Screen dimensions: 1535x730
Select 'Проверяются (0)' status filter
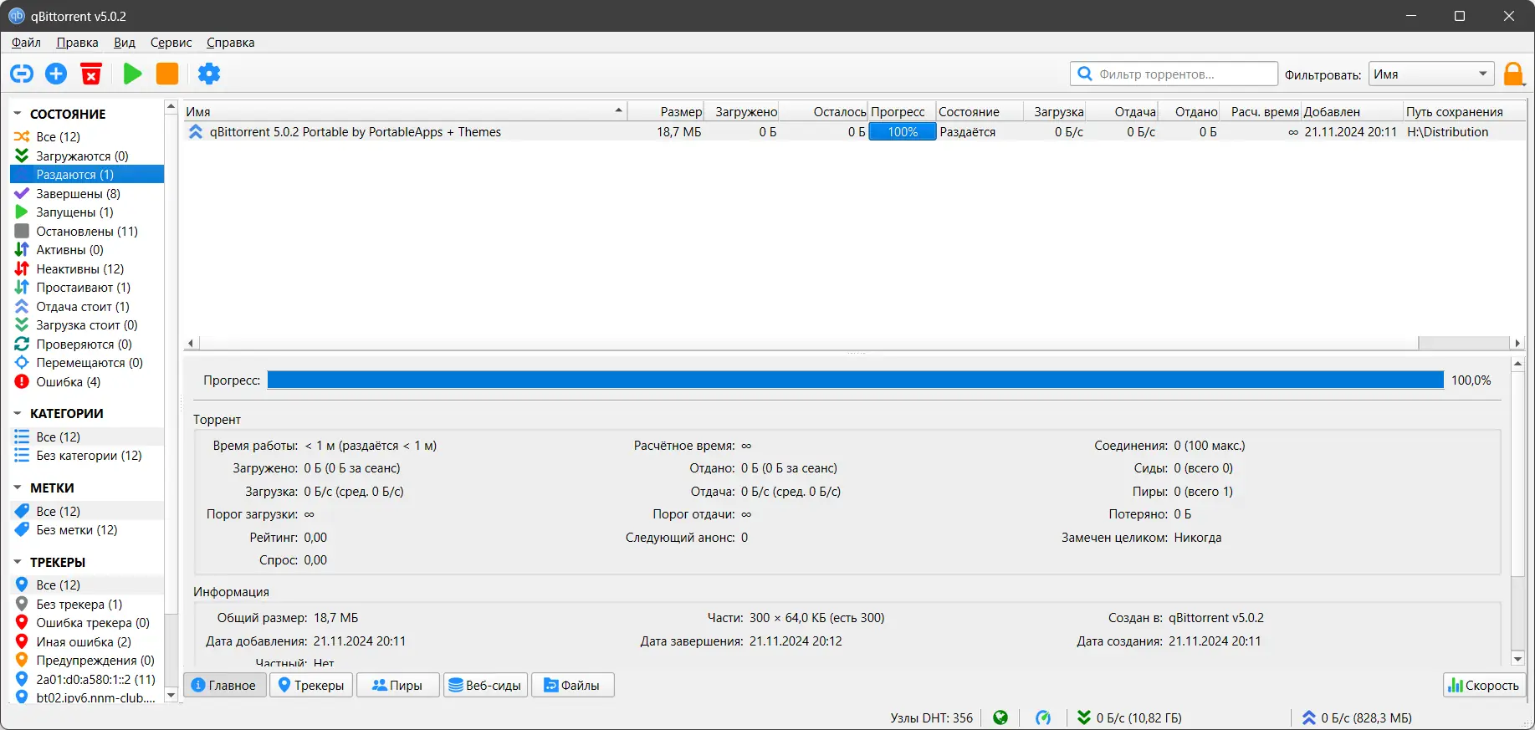coord(87,344)
